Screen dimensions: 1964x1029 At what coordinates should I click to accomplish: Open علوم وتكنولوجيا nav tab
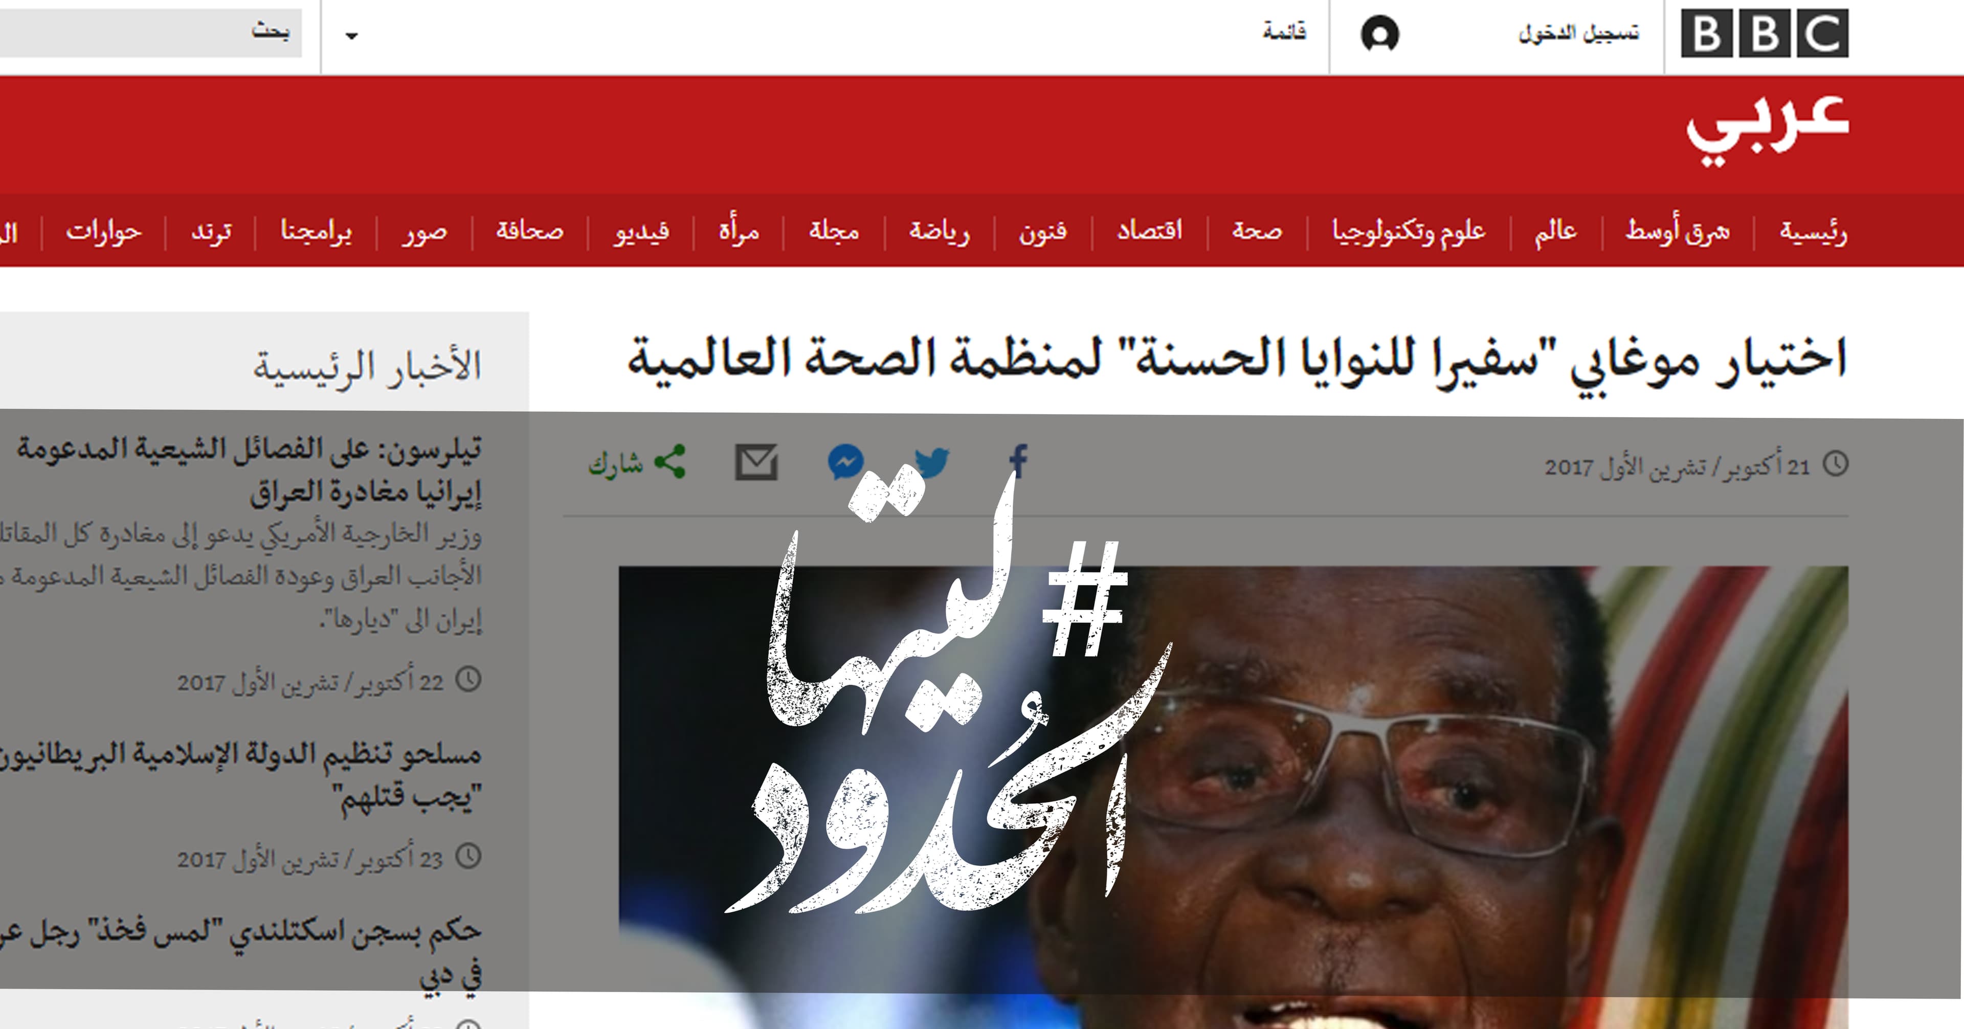[1409, 230]
